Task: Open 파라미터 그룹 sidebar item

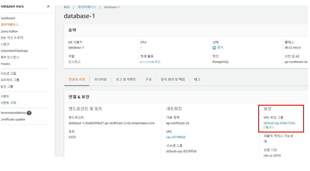Action: point(10,80)
